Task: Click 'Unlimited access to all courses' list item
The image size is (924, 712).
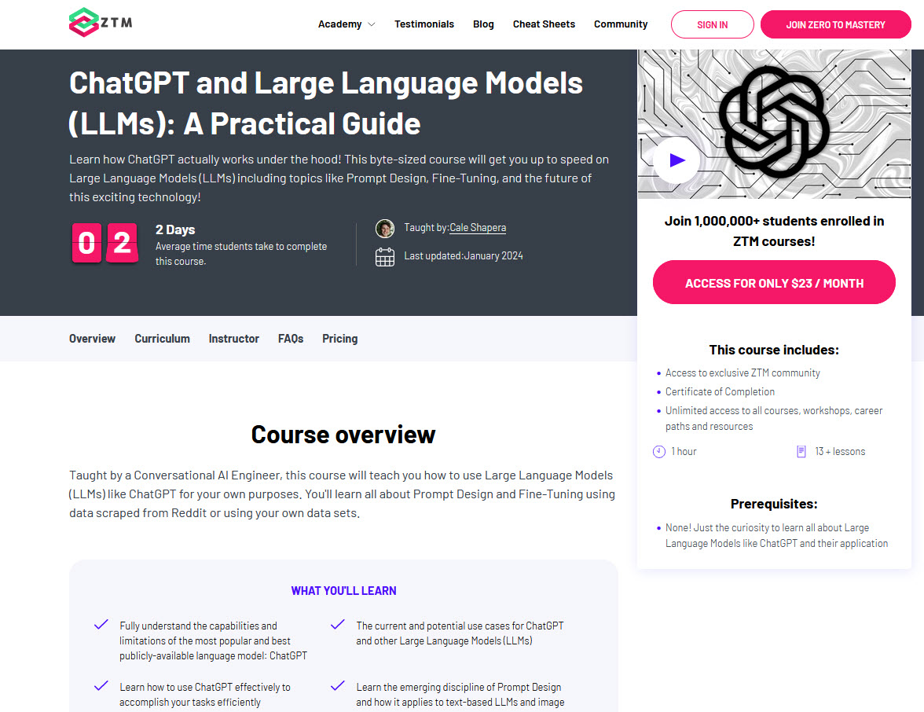Action: pyautogui.click(x=774, y=418)
